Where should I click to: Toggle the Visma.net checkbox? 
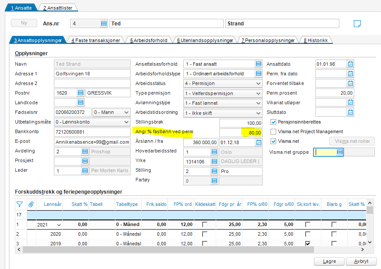click(274, 141)
